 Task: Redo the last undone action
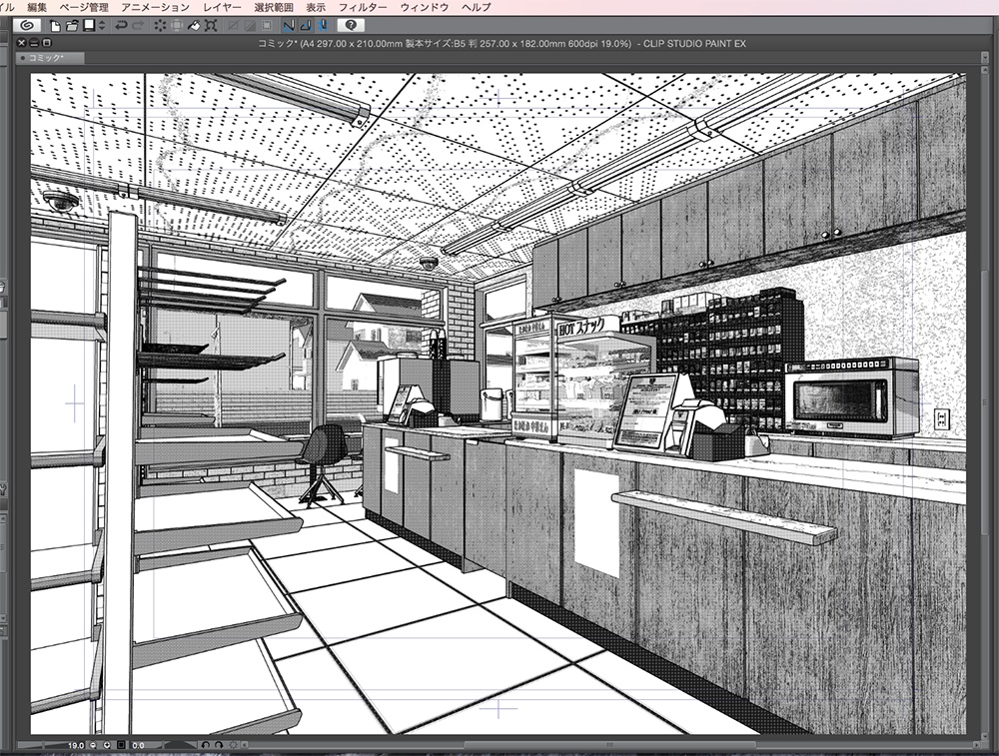[138, 26]
